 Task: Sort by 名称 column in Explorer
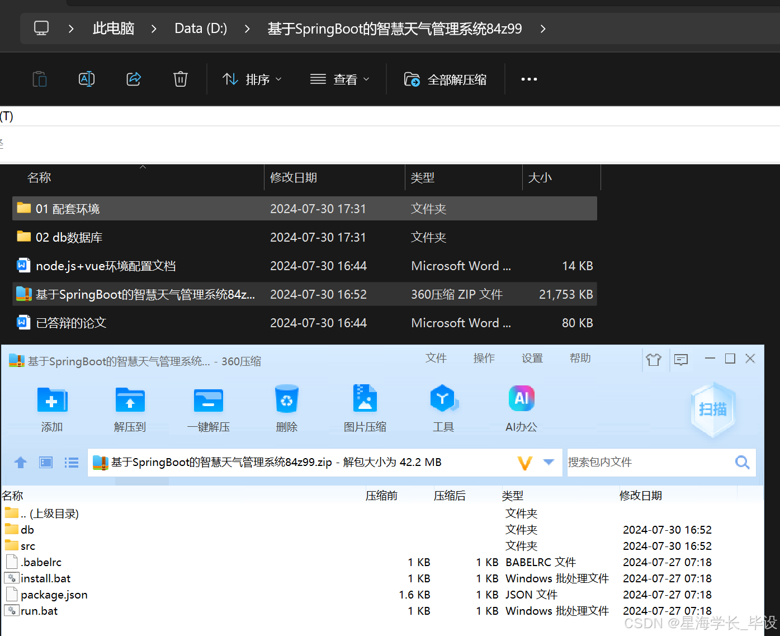tap(39, 178)
